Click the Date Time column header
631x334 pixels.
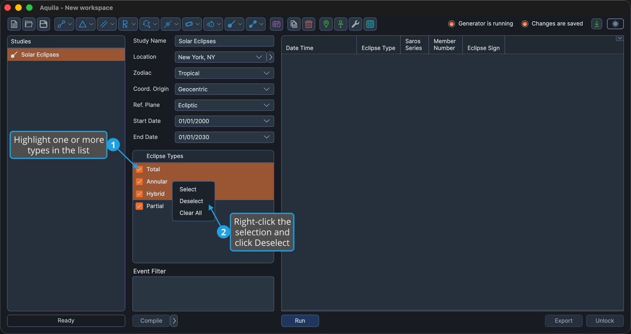point(319,45)
